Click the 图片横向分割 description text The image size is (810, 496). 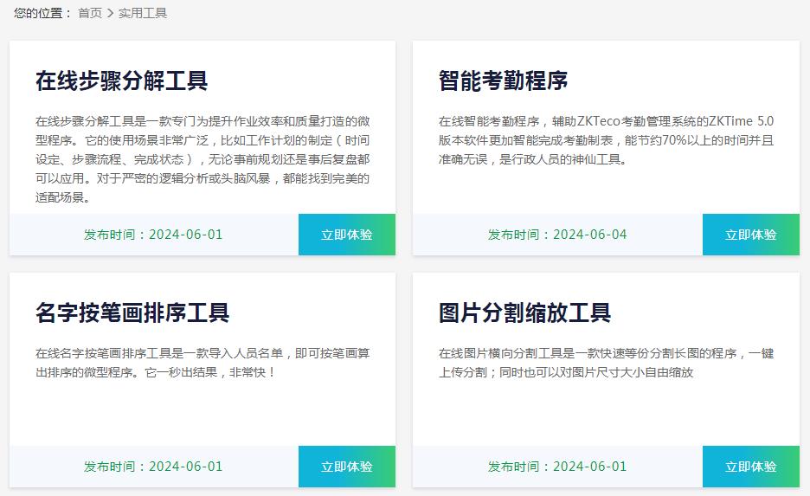click(x=606, y=363)
